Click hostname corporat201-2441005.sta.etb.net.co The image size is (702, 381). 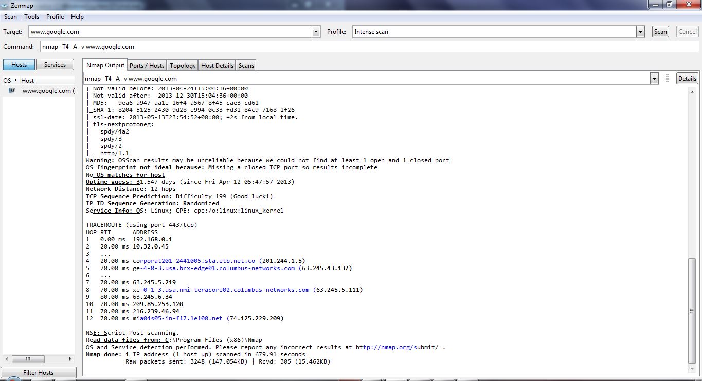pyautogui.click(x=194, y=261)
